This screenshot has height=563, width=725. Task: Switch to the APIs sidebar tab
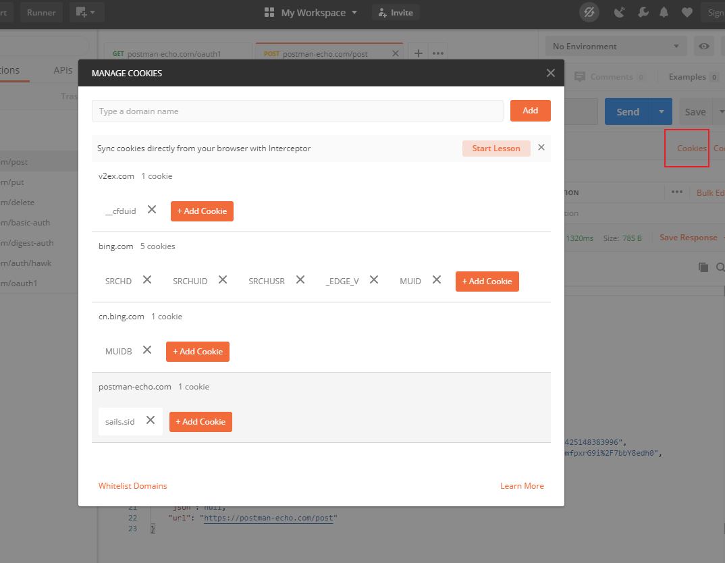63,70
